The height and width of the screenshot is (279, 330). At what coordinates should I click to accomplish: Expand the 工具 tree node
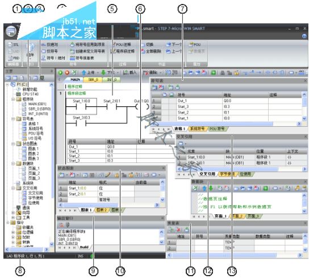coord(13,218)
